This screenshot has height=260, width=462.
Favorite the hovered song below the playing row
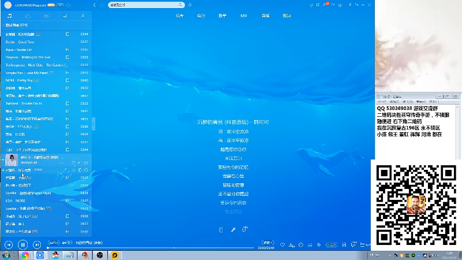(x=74, y=170)
